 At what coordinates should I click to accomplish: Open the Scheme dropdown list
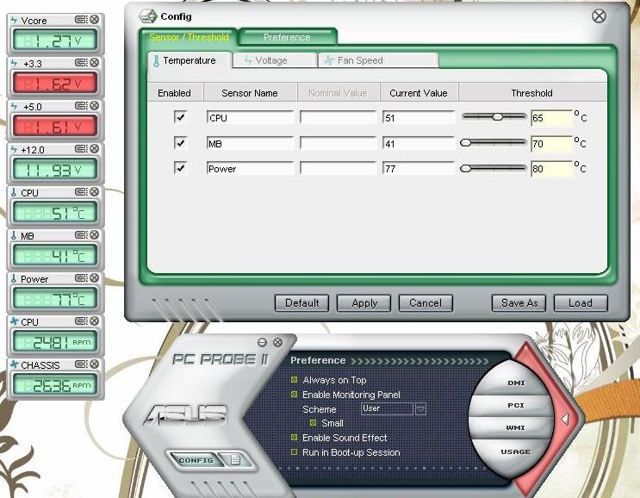pos(420,409)
